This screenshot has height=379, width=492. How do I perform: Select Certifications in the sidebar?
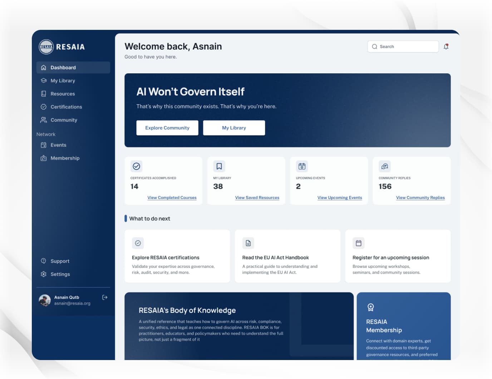tap(73, 107)
